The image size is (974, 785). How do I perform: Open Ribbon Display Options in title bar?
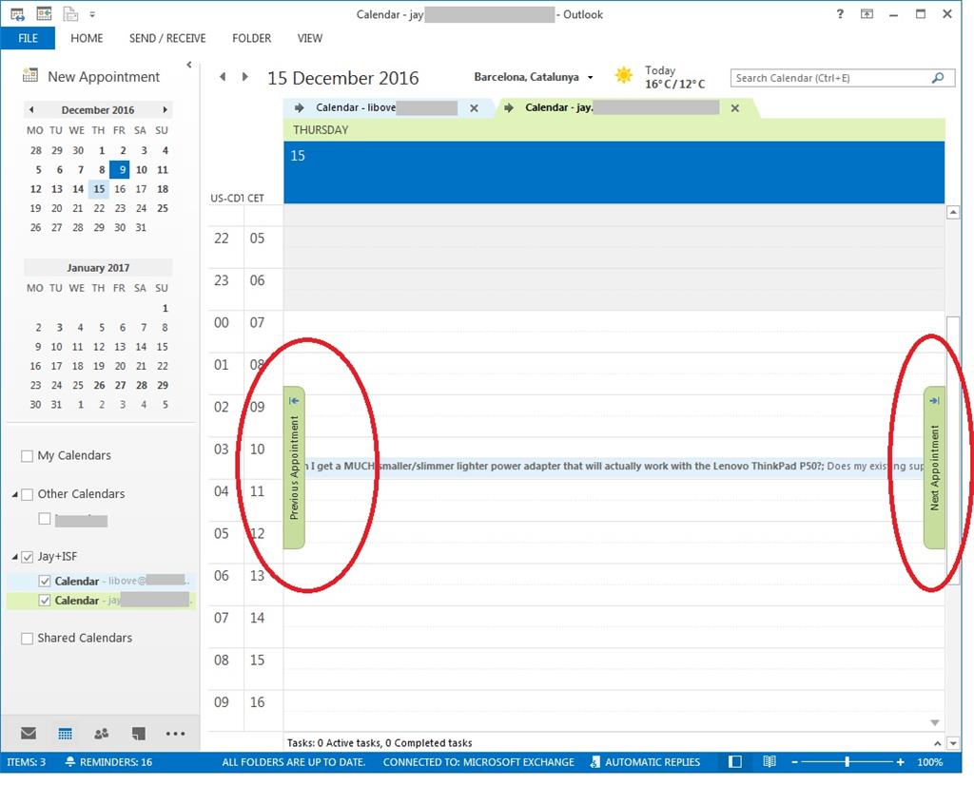coord(867,13)
